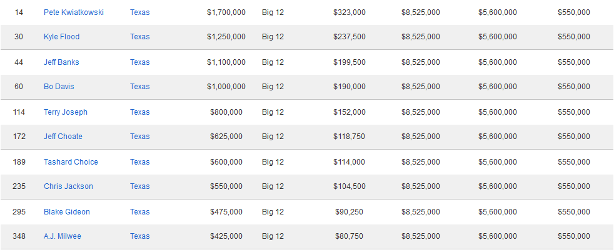Open Texas link in Bo Davis row
614x250 pixels.
click(140, 87)
